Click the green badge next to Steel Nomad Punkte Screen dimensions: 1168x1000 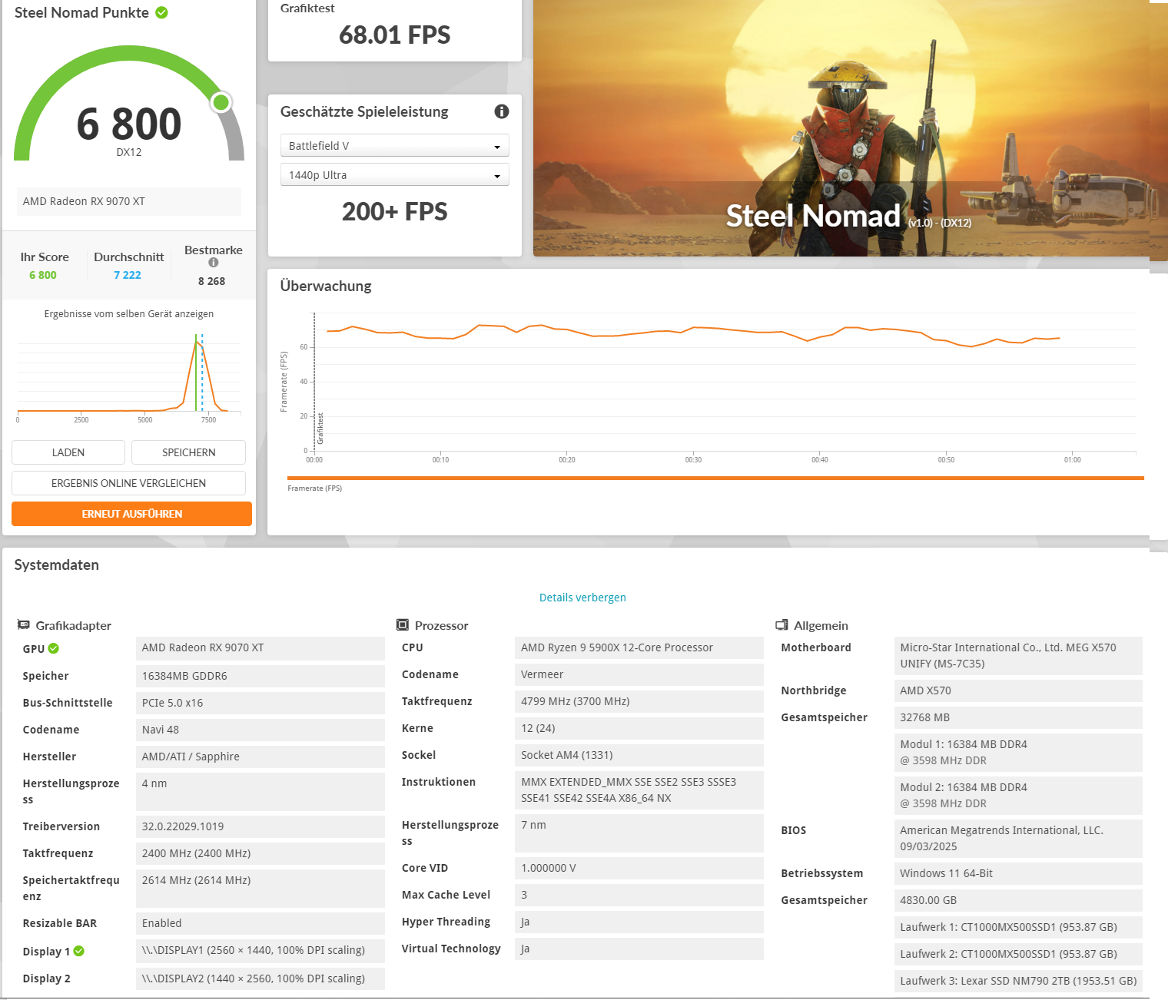click(160, 12)
